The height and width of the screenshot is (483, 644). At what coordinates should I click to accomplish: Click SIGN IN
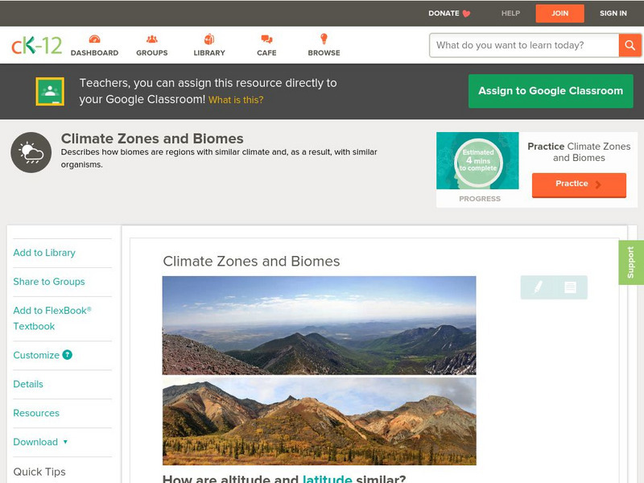[613, 14]
